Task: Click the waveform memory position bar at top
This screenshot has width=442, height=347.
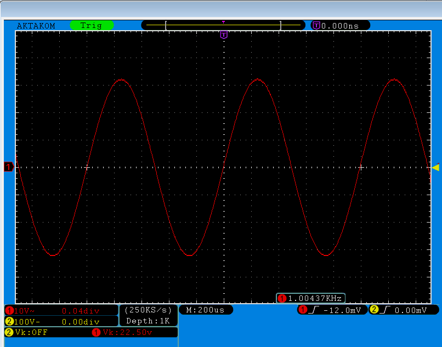Action: 223,25
